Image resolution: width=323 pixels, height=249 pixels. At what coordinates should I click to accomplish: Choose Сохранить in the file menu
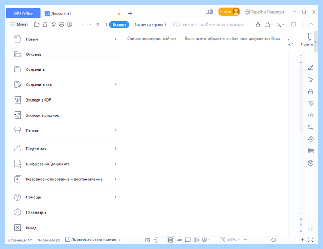pos(64,69)
